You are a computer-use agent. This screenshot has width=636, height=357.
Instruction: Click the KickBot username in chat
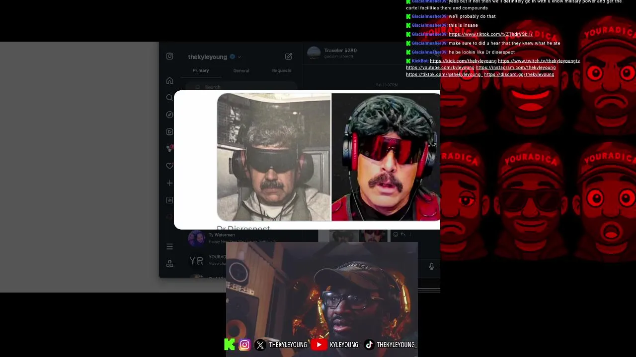(x=420, y=61)
